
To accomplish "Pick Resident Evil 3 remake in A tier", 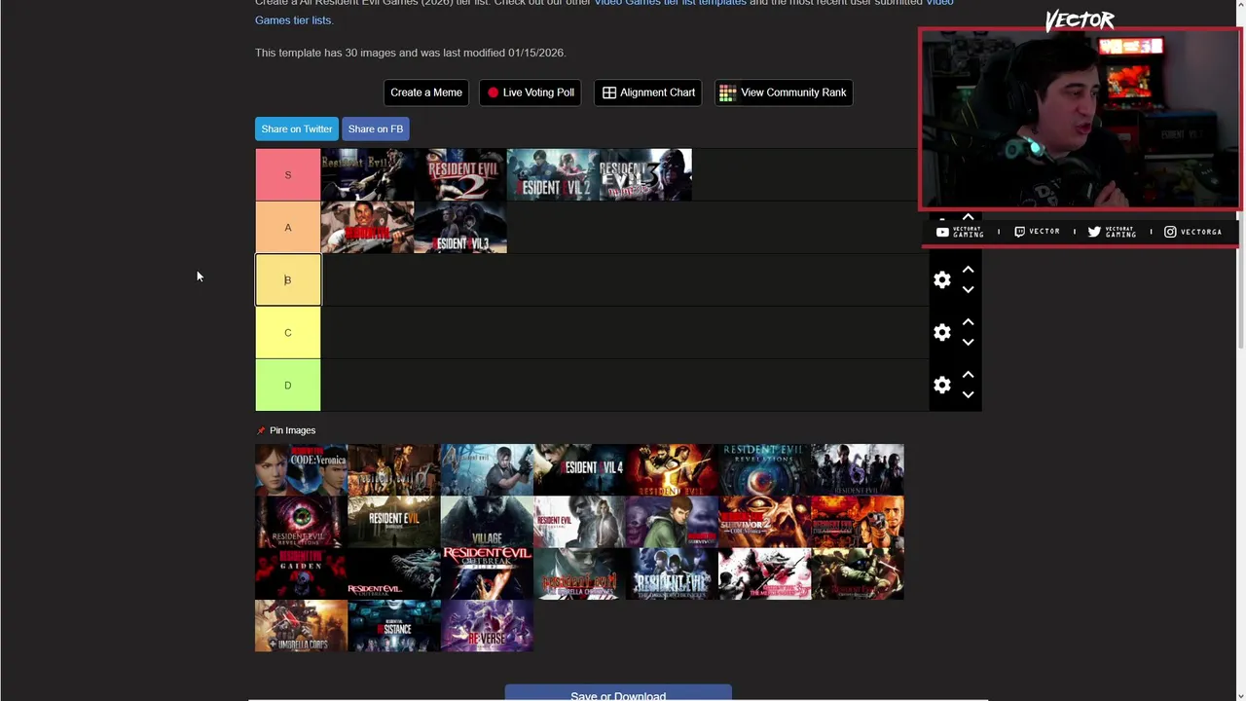I will coord(460,228).
